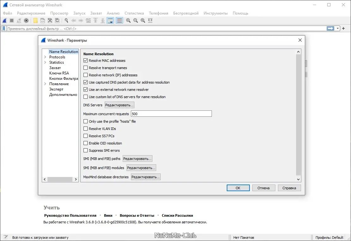Click the display filter bookmark icon
The height and width of the screenshot is (241, 351).
tap(4, 28)
